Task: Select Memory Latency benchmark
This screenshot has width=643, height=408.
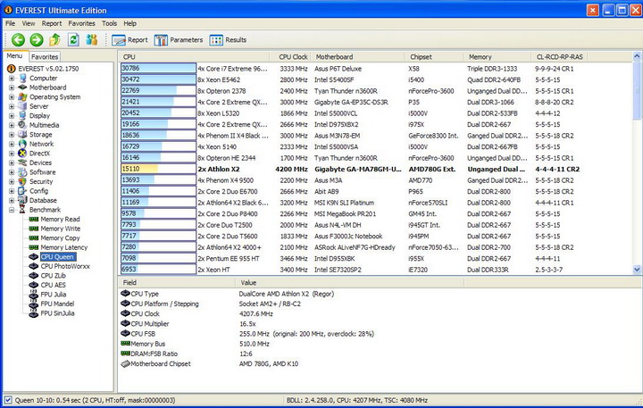Action: 64,247
